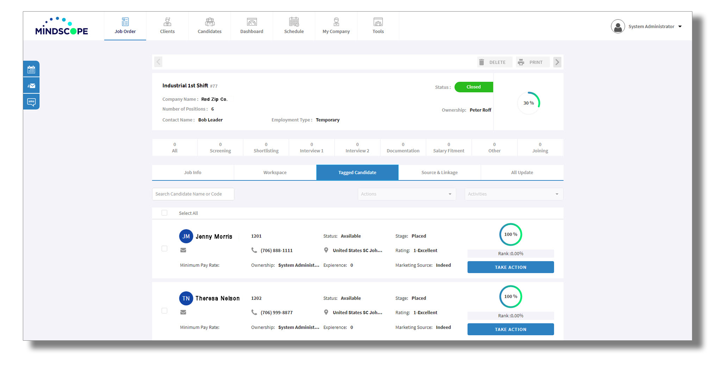Open the SMS messaging sidebar icon
The height and width of the screenshot is (365, 719).
coord(31,101)
